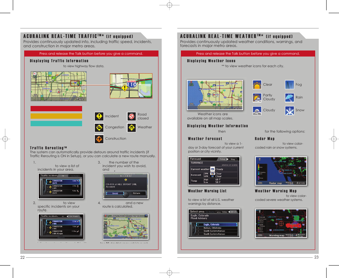Click the Rain umbrella icon
This screenshot has width=339, height=278.
tap(289, 97)
